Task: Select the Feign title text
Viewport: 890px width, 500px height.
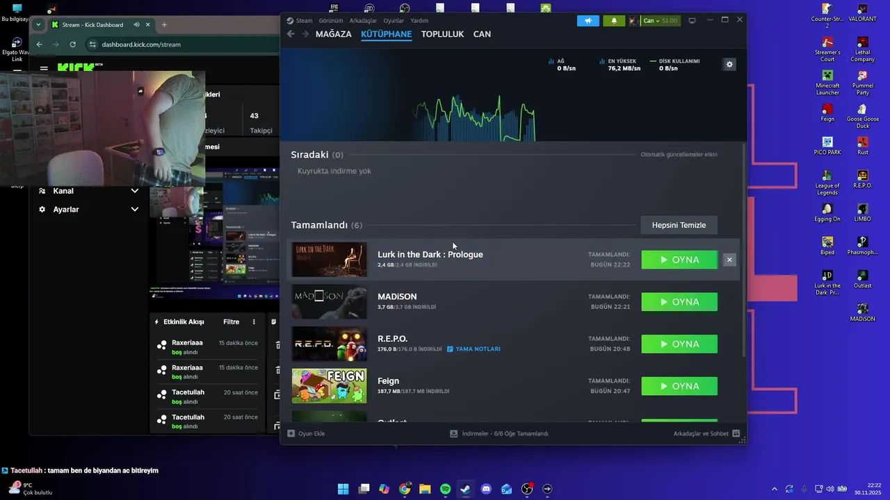Action: (x=388, y=381)
